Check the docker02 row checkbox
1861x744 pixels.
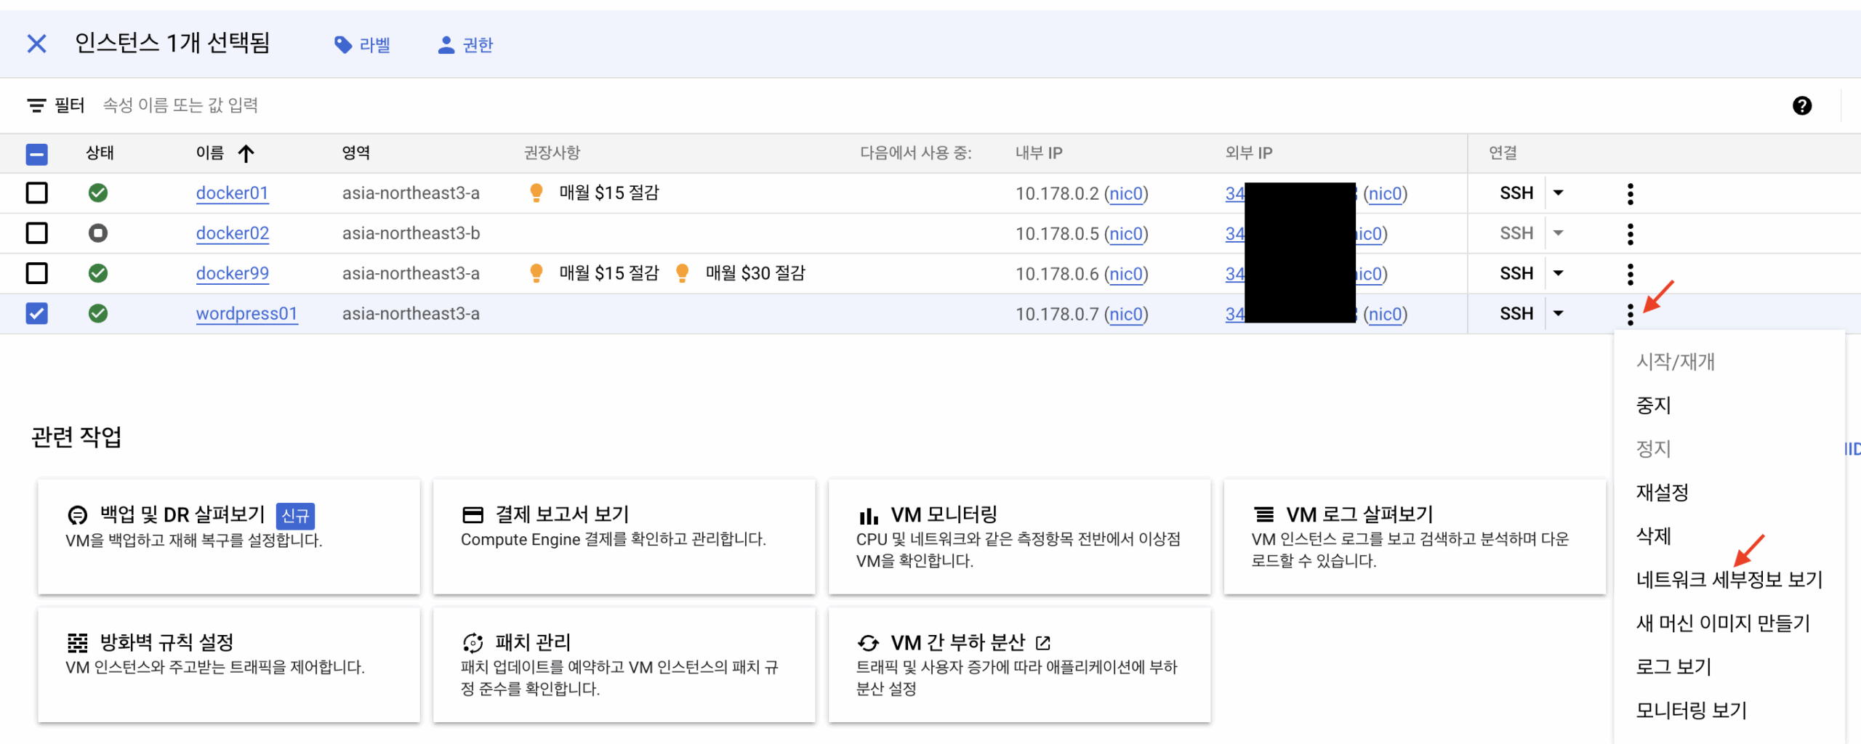tap(36, 233)
